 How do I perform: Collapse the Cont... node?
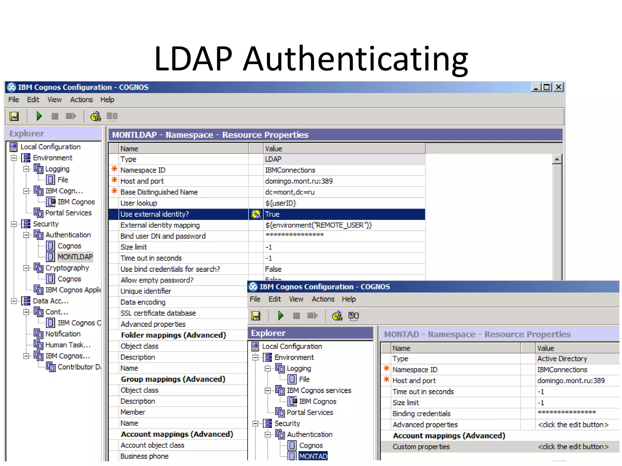[26, 312]
